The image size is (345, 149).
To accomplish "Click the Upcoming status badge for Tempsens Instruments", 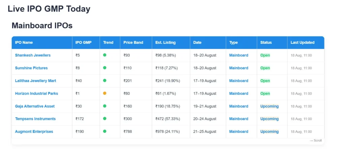I will [x=270, y=119].
